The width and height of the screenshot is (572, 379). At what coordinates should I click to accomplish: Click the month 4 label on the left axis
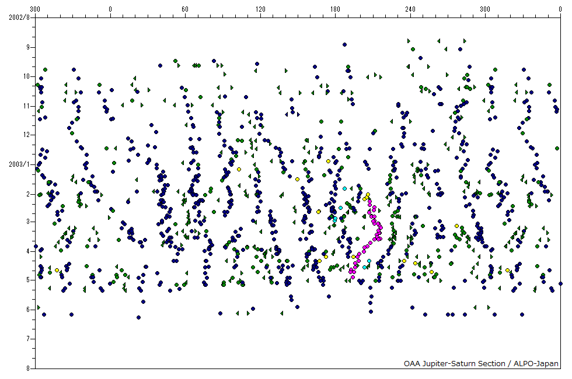28,251
